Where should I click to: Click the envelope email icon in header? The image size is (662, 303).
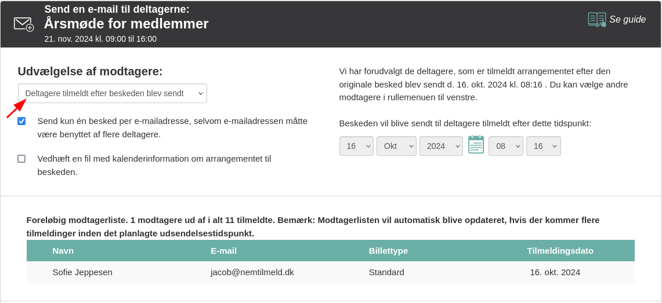coord(24,24)
